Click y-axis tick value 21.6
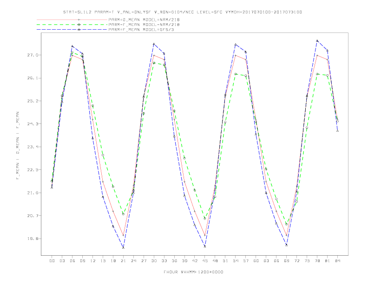The image size is (368, 284). point(33,193)
